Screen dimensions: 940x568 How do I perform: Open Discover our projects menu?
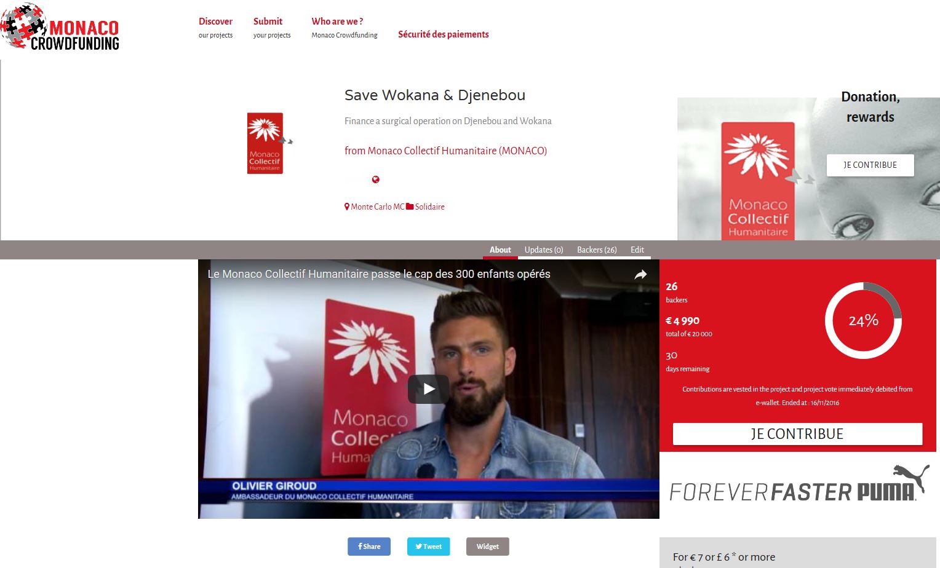[x=215, y=27]
